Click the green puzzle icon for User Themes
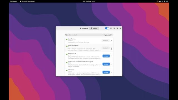The height and width of the screenshot is (100, 178). tap(67, 39)
